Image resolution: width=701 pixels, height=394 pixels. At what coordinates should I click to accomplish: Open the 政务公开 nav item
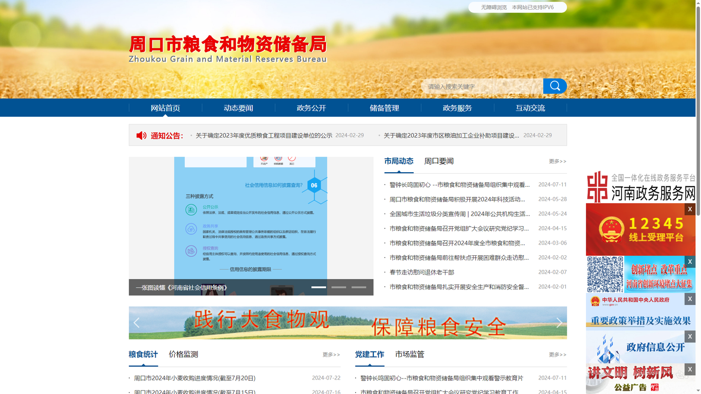[312, 108]
